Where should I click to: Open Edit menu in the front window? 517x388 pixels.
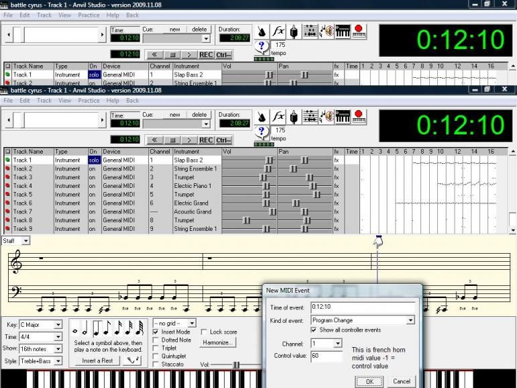(24, 101)
